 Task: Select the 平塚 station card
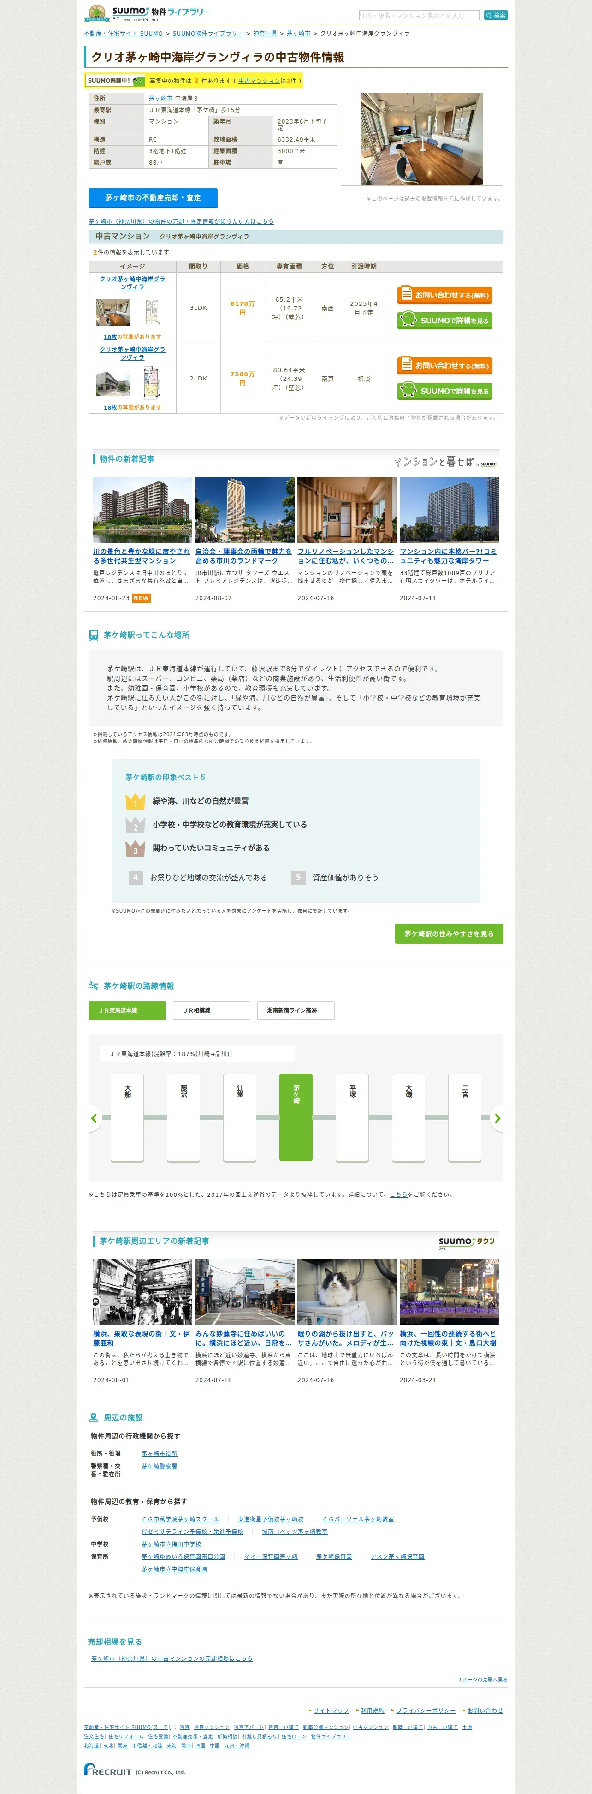352,1117
